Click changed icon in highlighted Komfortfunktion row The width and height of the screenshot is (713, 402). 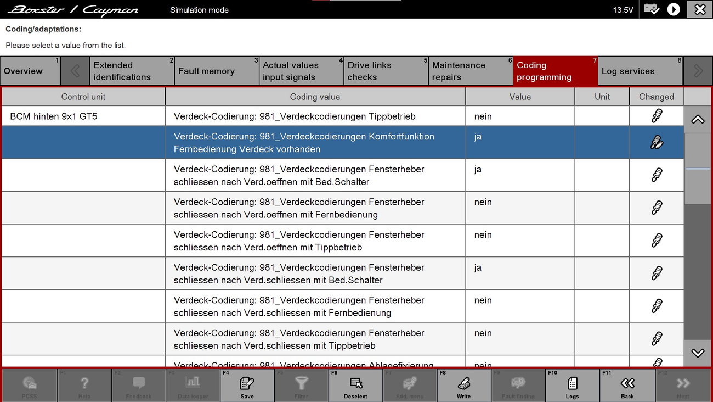click(x=657, y=143)
